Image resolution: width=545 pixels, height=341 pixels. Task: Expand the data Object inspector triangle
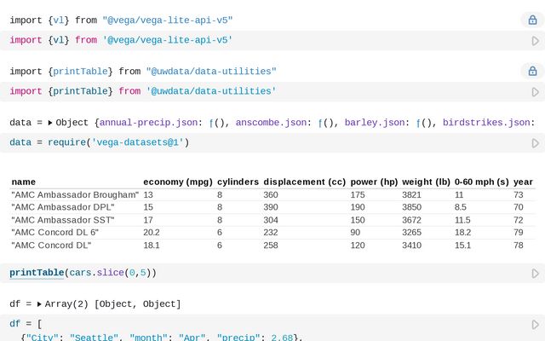tap(50, 123)
